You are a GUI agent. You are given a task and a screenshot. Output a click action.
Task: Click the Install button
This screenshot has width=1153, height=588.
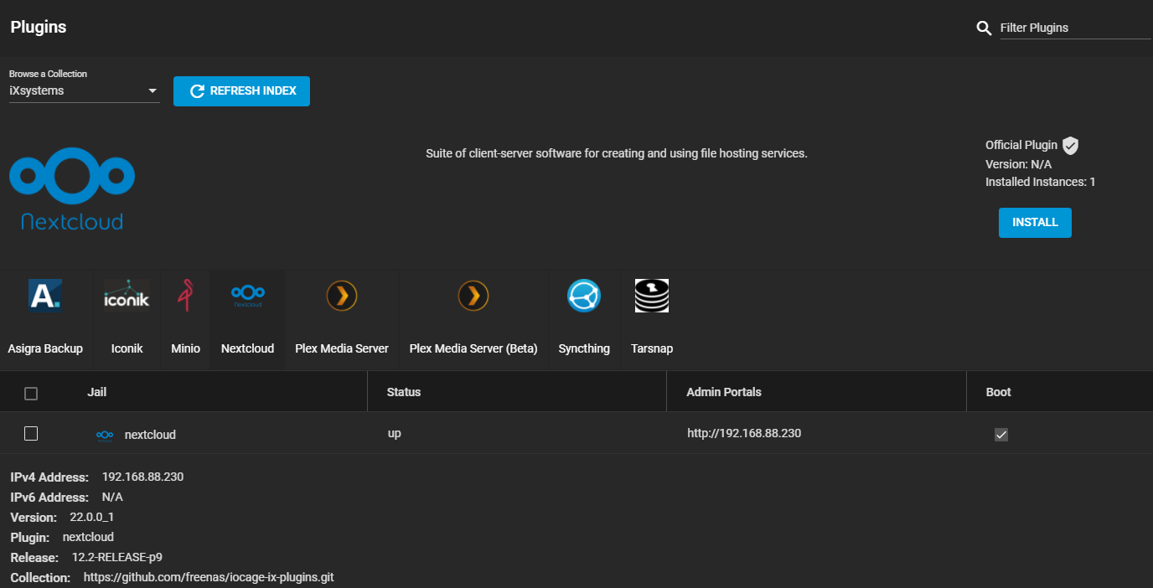click(1035, 223)
